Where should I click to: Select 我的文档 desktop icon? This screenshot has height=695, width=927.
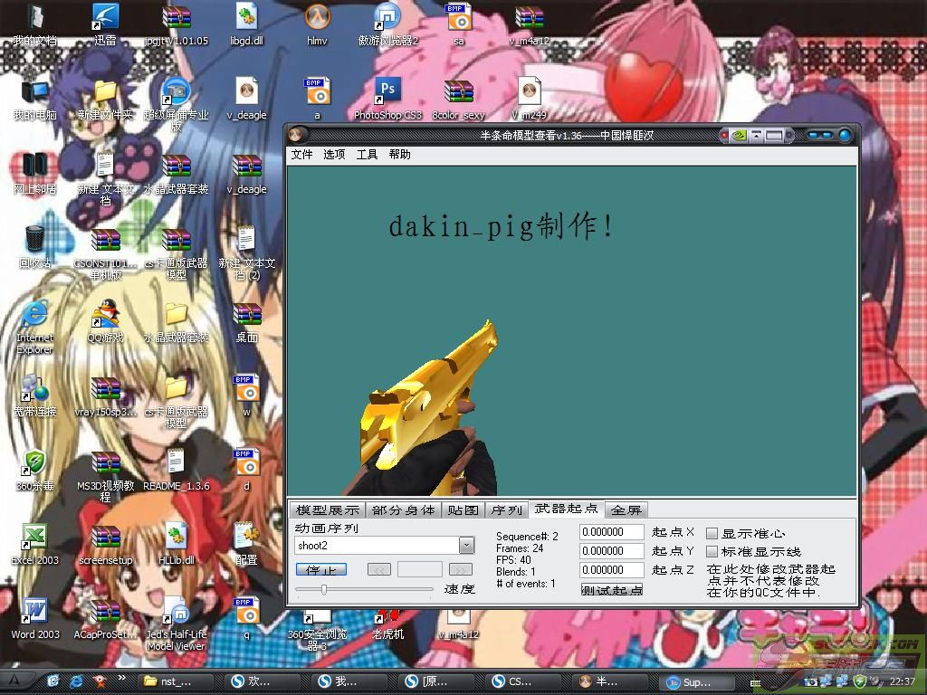tap(35, 24)
